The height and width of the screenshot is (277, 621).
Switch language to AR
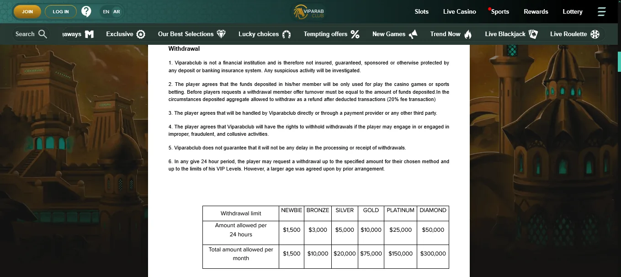117,11
